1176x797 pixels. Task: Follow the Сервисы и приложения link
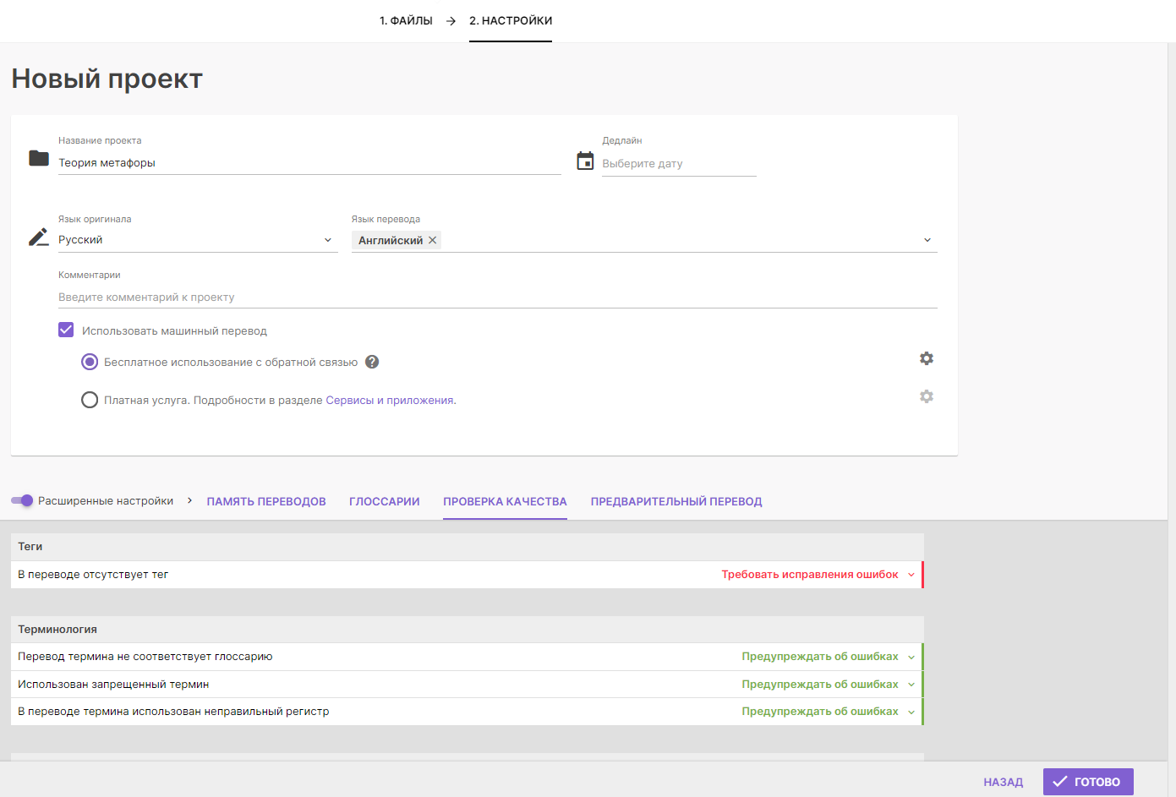pos(390,401)
